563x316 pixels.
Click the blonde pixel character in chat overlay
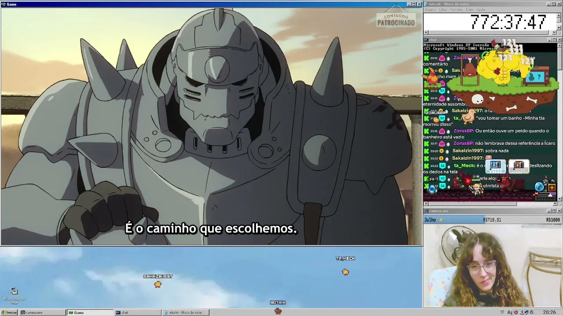[x=476, y=189]
